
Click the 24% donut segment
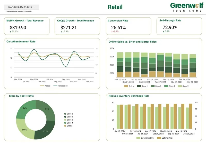(x=25, y=108)
